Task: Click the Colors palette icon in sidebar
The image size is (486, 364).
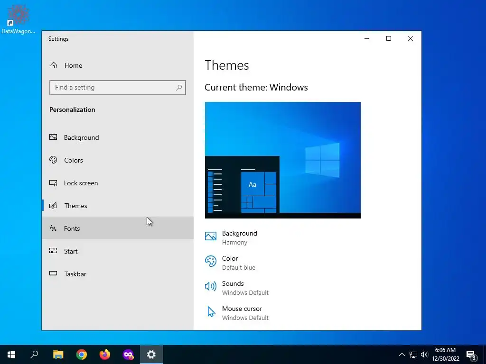Action: [x=53, y=160]
